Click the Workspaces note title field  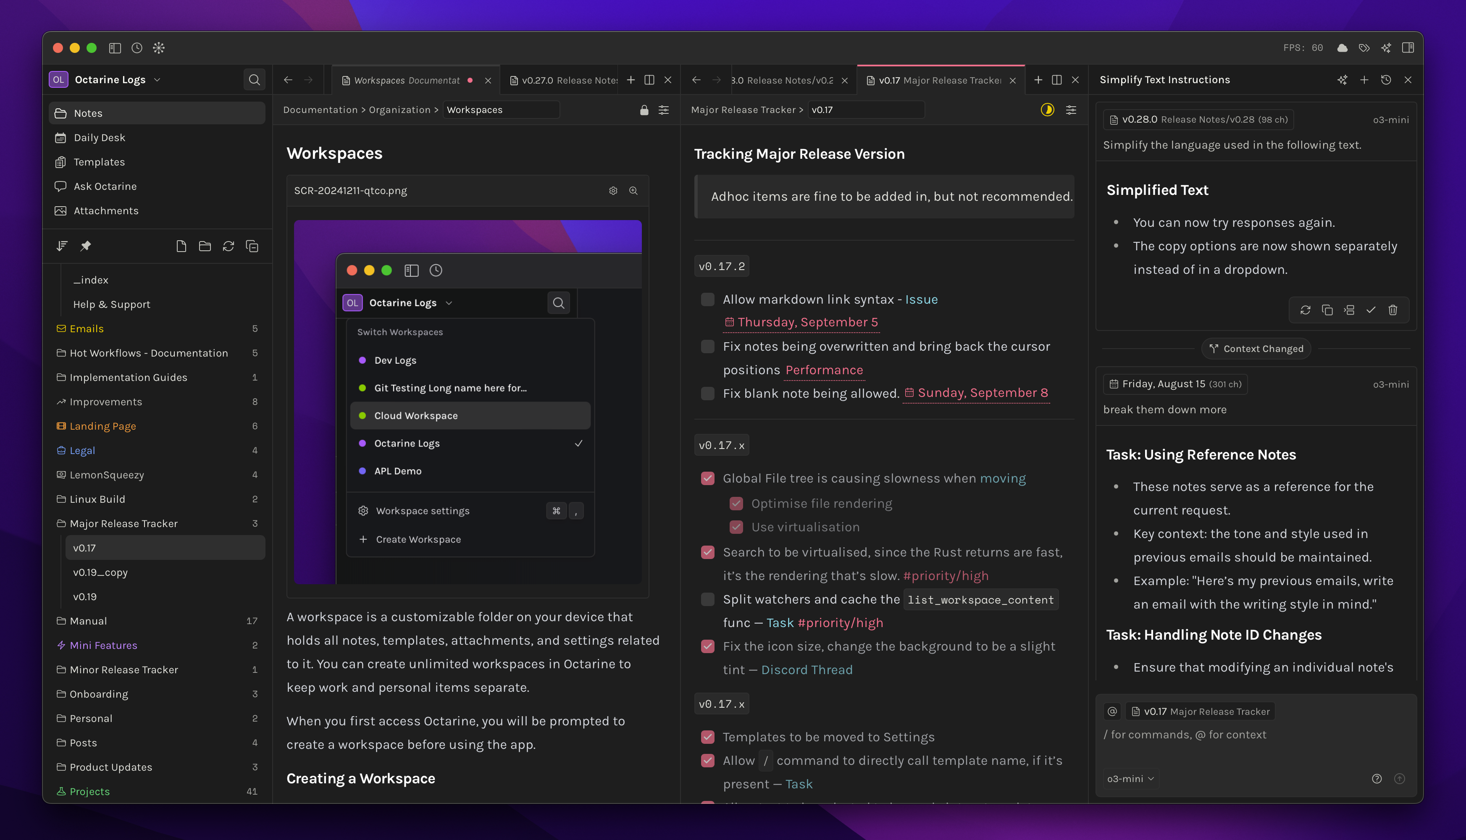pyautogui.click(x=501, y=110)
